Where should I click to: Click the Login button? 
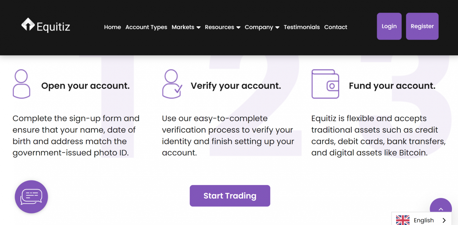tap(389, 26)
